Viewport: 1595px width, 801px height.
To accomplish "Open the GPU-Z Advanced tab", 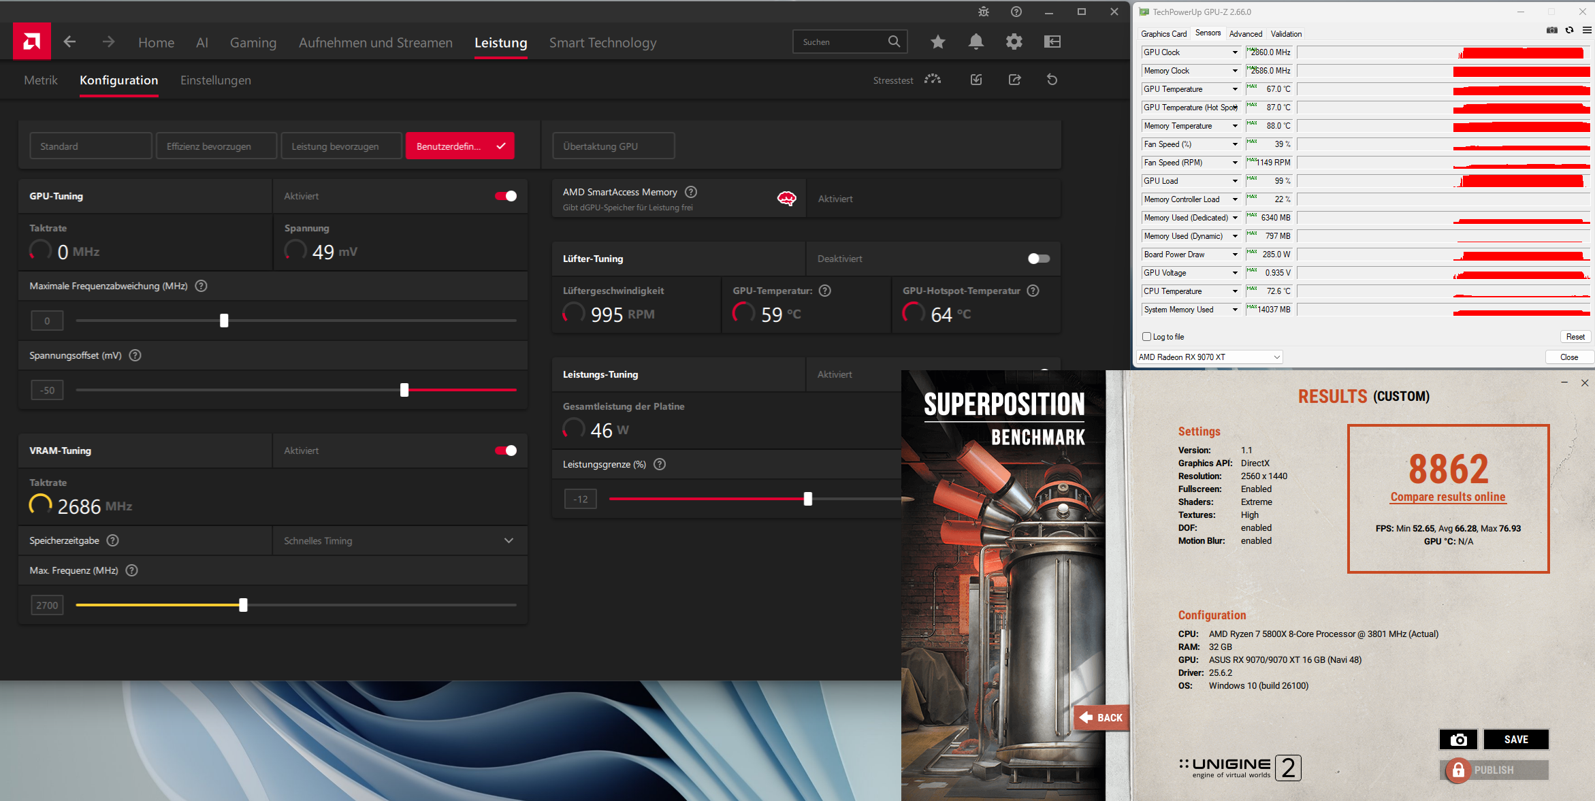I will [1245, 33].
